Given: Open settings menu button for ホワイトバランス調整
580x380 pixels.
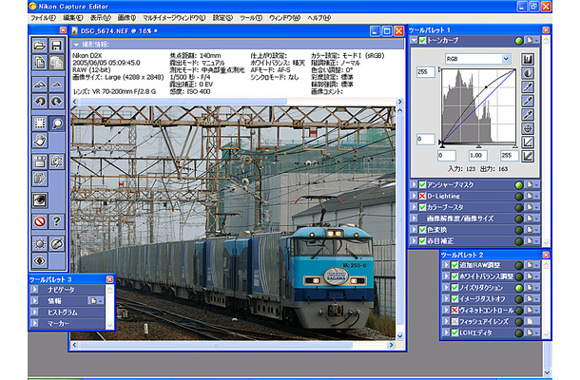Looking at the screenshot, I should [532, 276].
